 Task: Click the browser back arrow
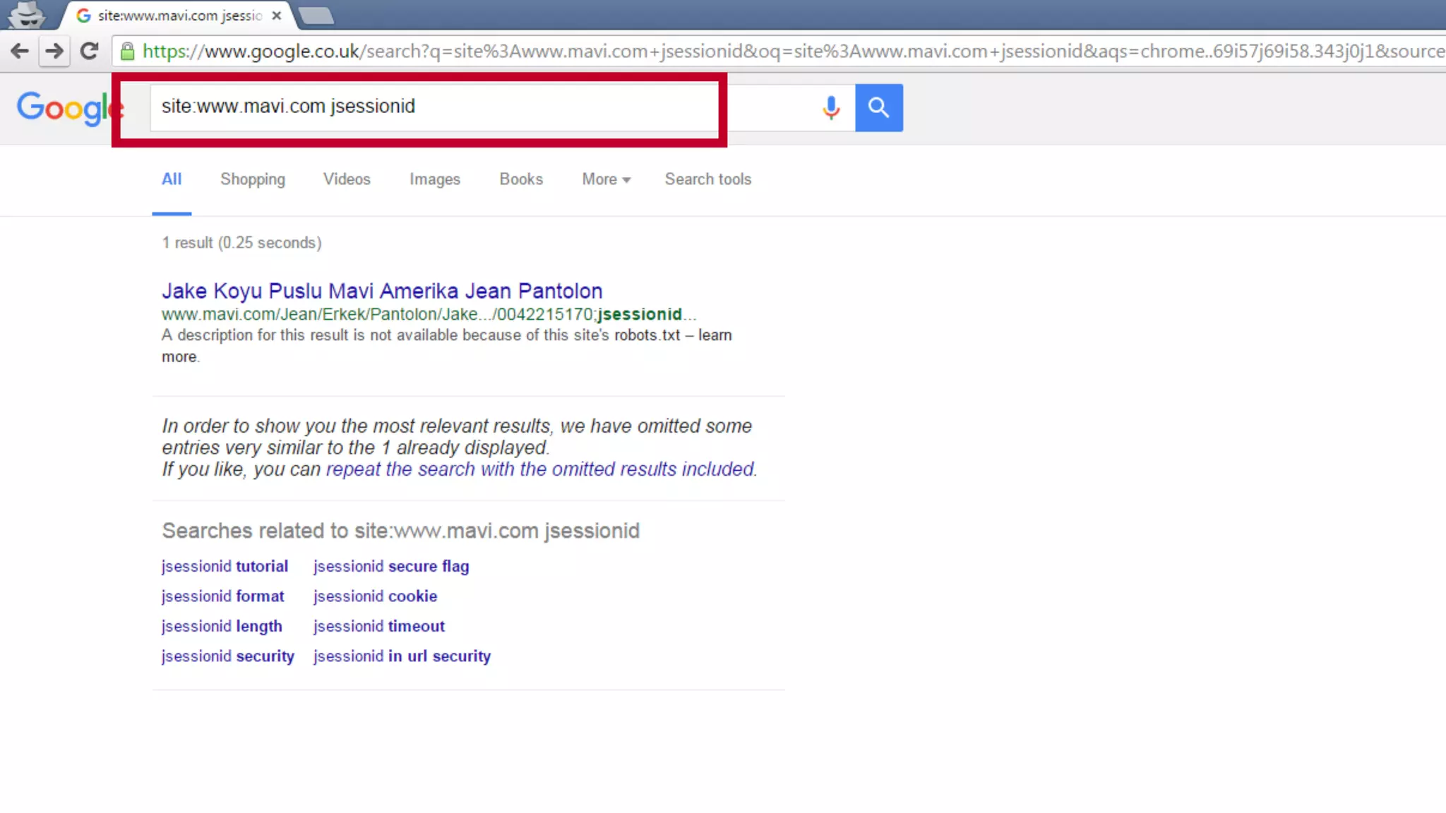[20, 51]
